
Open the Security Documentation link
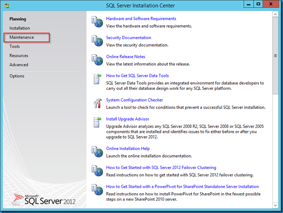[128, 37]
